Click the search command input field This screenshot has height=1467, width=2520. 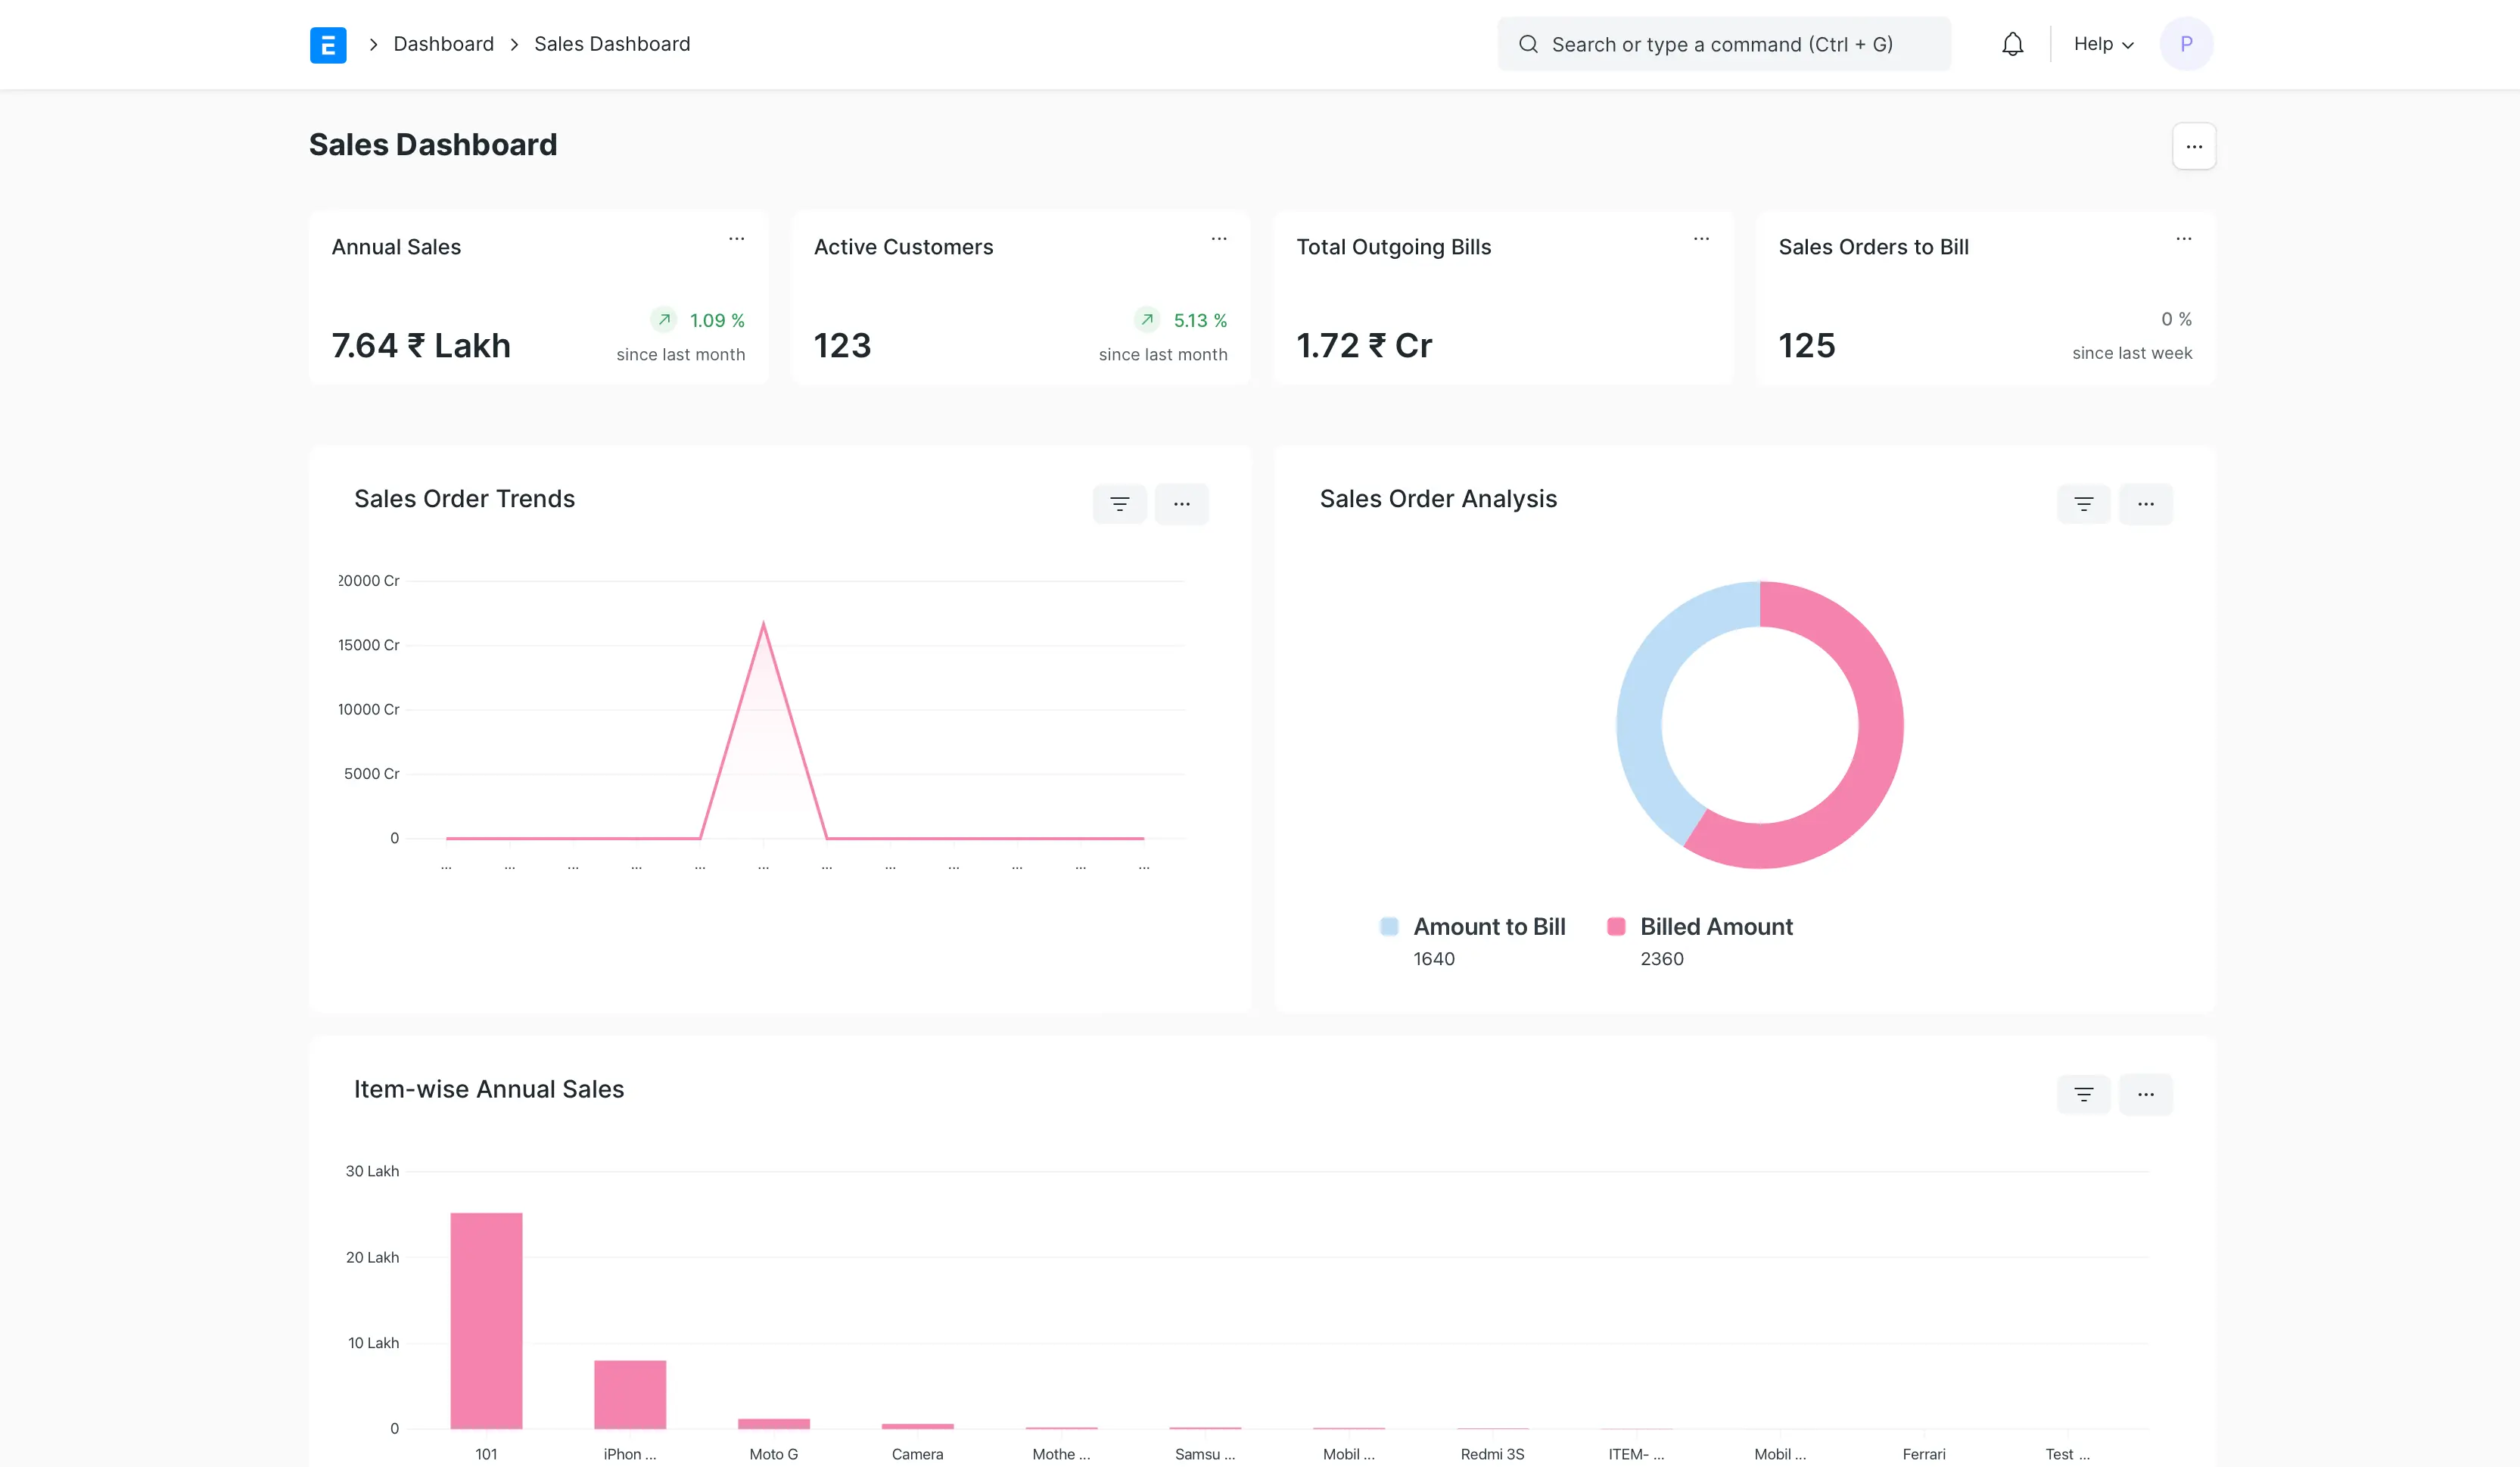pos(1722,44)
